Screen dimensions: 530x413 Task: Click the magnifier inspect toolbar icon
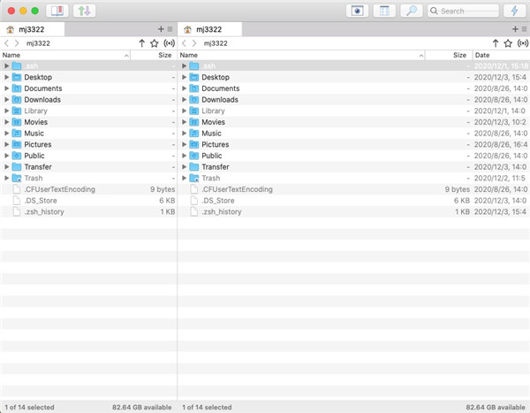pyautogui.click(x=411, y=11)
